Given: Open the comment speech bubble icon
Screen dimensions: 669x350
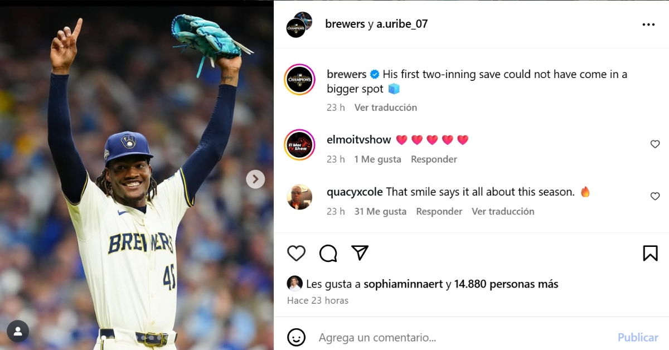Looking at the screenshot, I should (x=328, y=253).
